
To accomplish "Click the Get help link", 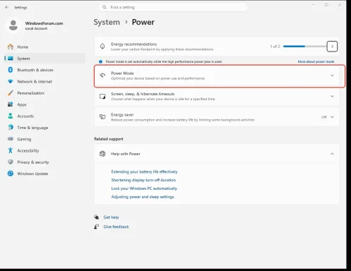I will (x=111, y=217).
